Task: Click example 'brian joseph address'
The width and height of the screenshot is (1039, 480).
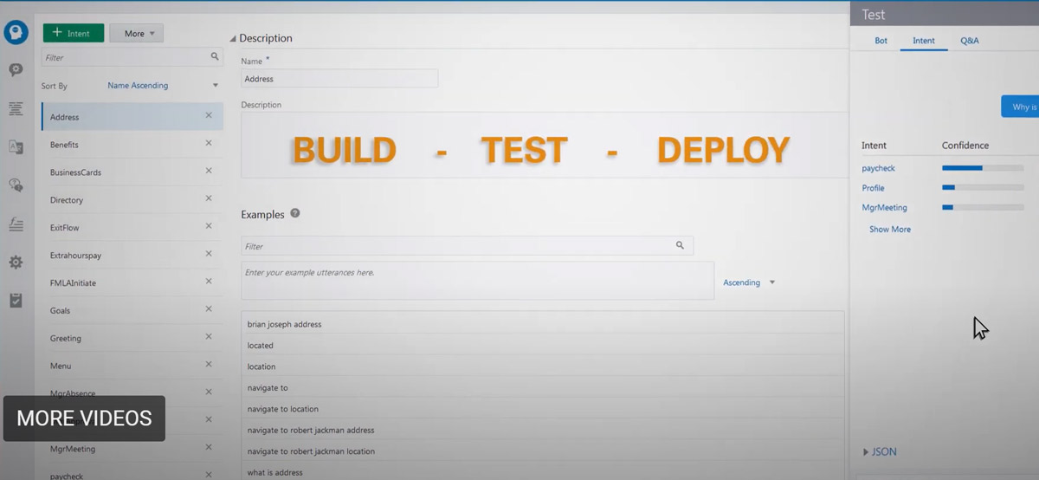Action: point(543,324)
